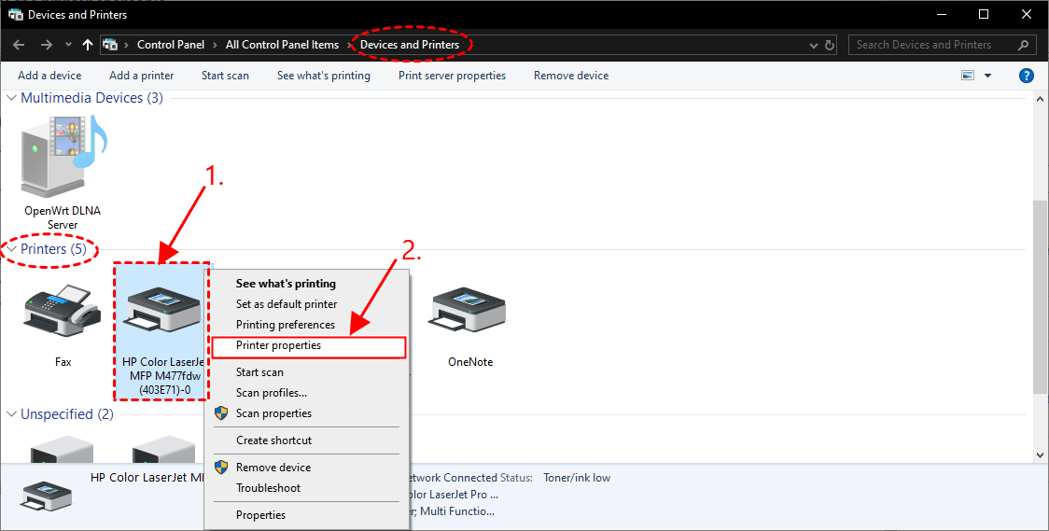Screen dimensions: 1049x531
Task: Click the Up directory arrow
Action: (x=88, y=45)
